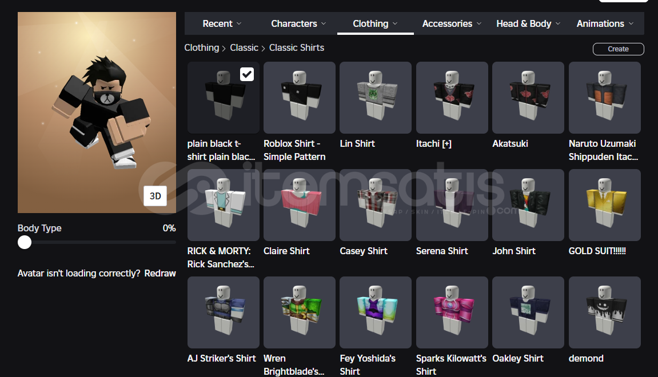This screenshot has width=658, height=377.
Task: Click the 'Body Type' label
Action: coord(39,228)
